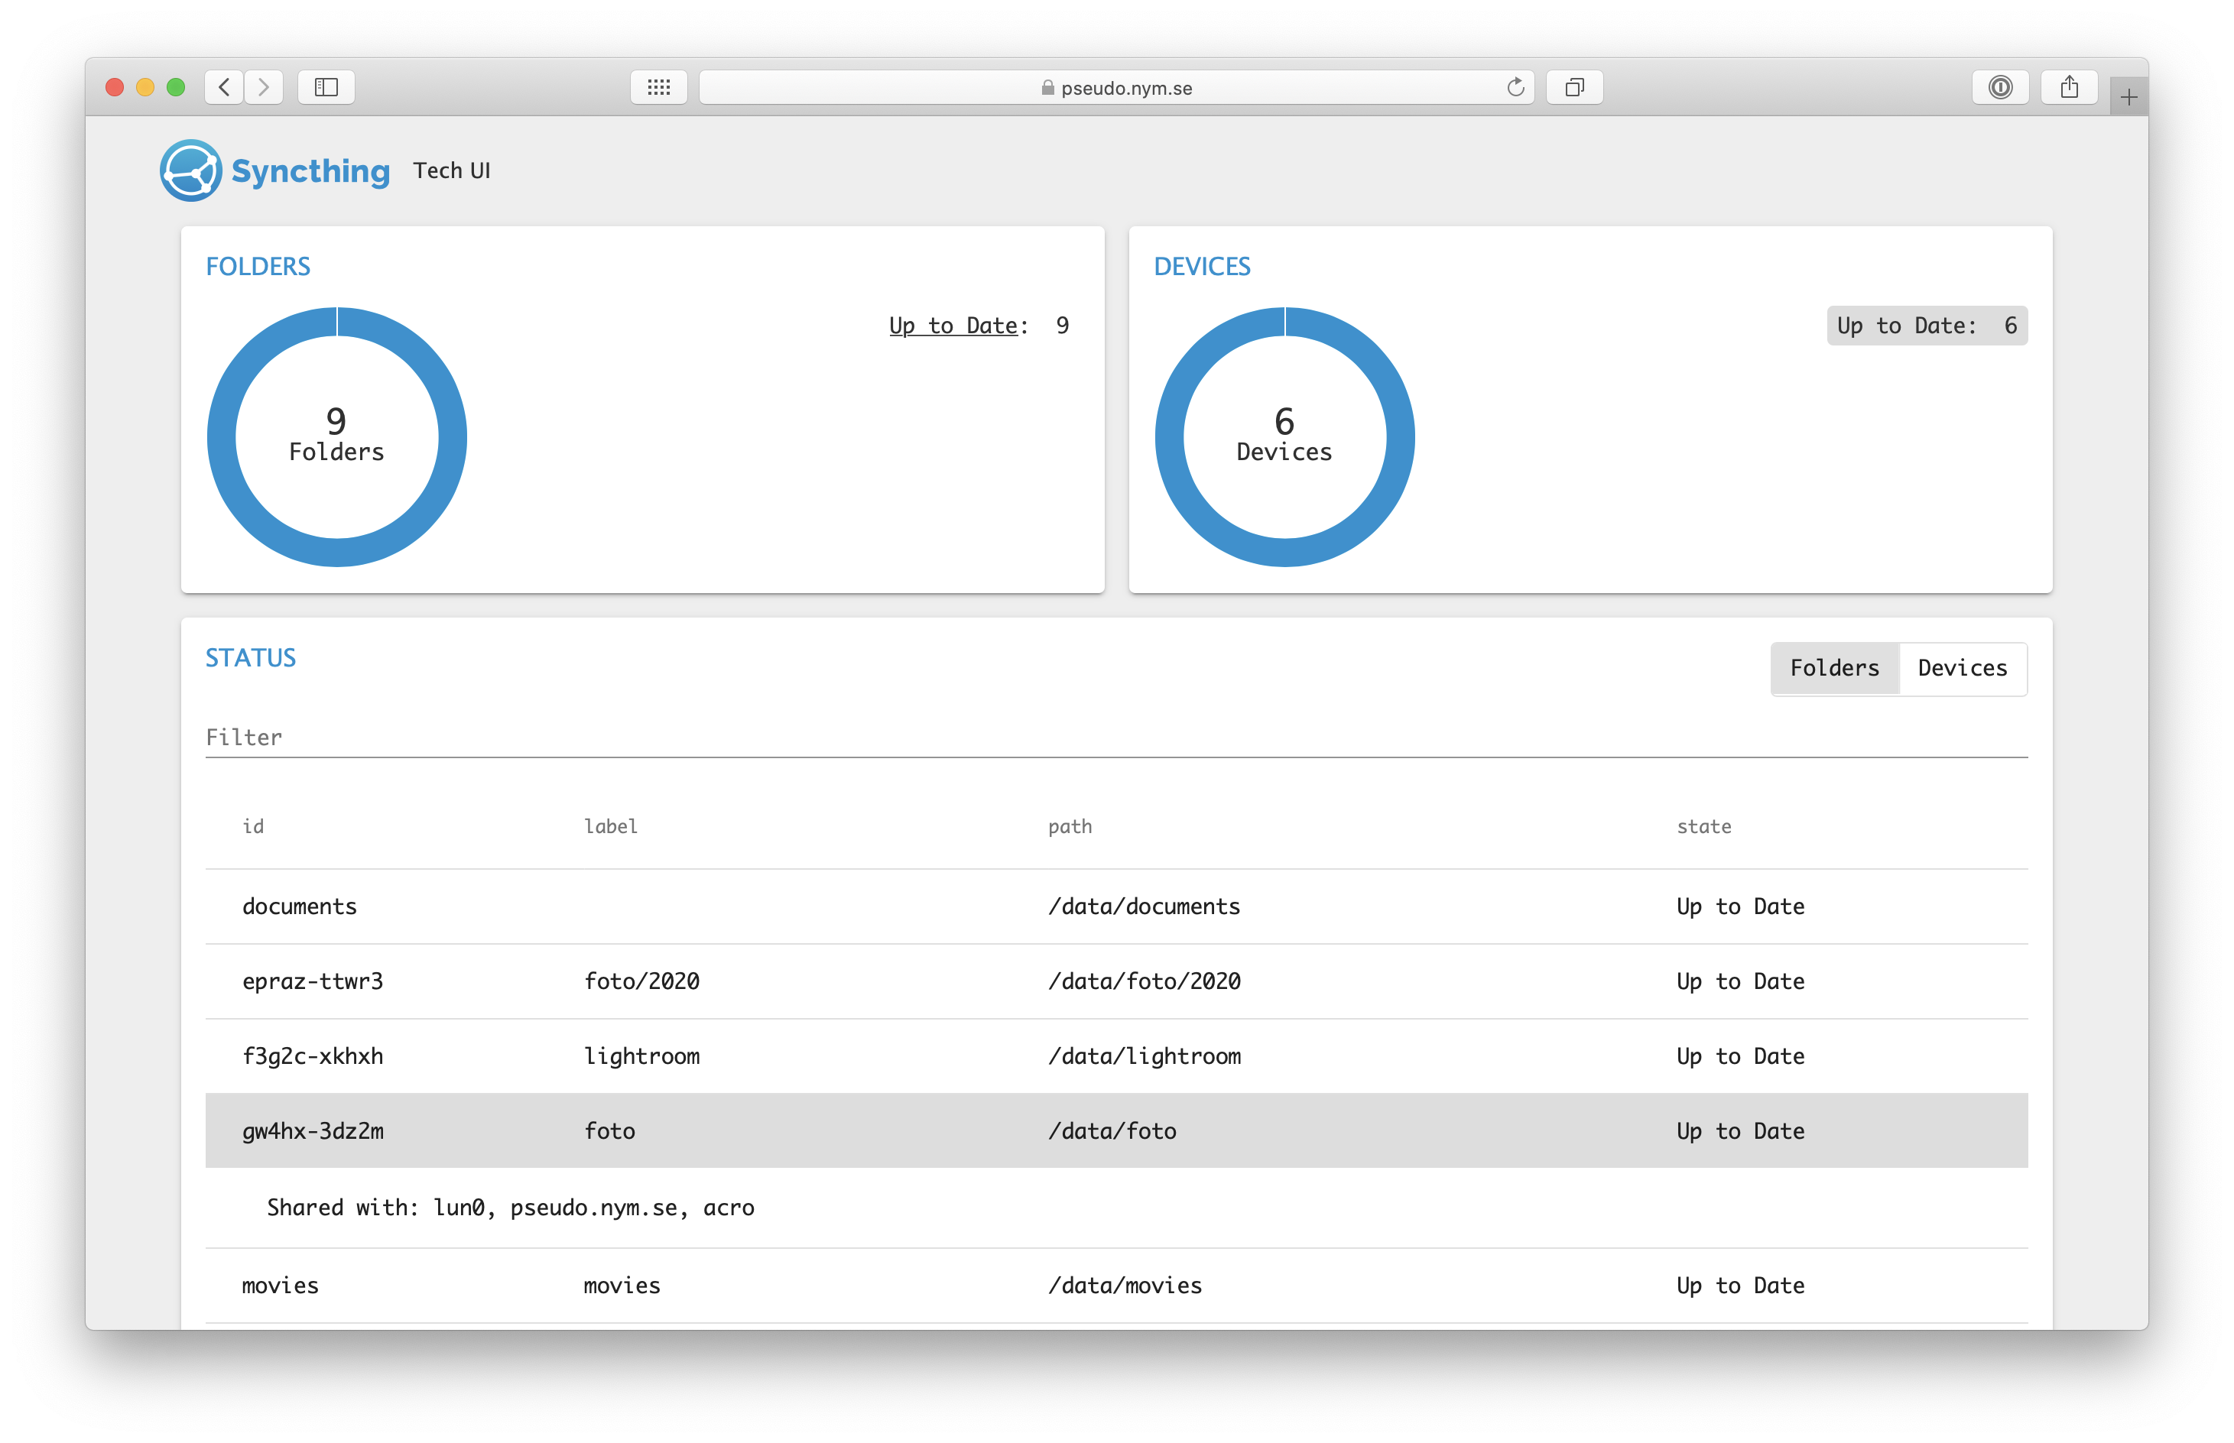
Task: Open the 1Password extension icon
Action: [x=2000, y=87]
